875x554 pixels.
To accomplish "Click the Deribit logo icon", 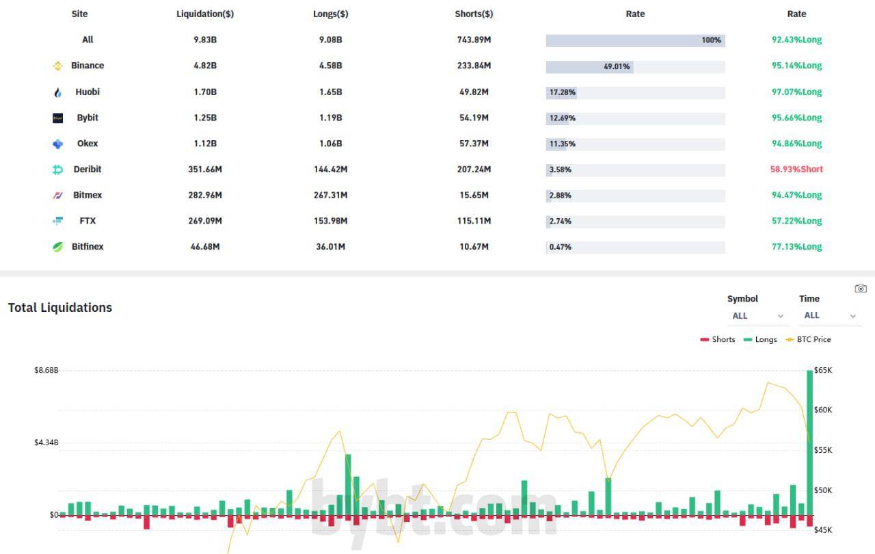I will pos(58,170).
